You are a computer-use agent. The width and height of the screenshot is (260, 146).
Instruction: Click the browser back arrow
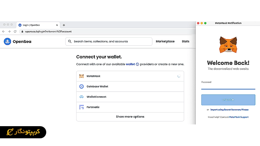pos(4,31)
